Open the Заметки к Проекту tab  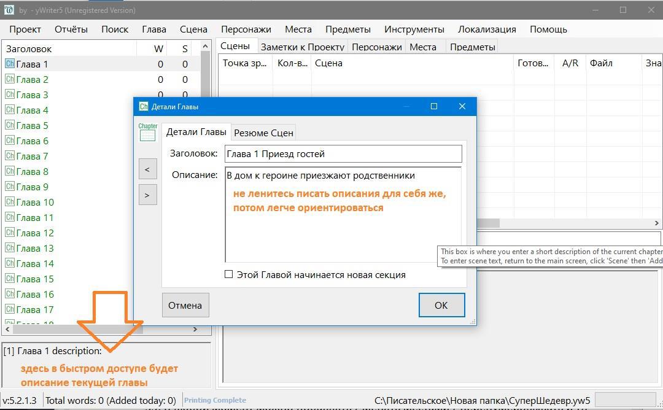pos(302,47)
